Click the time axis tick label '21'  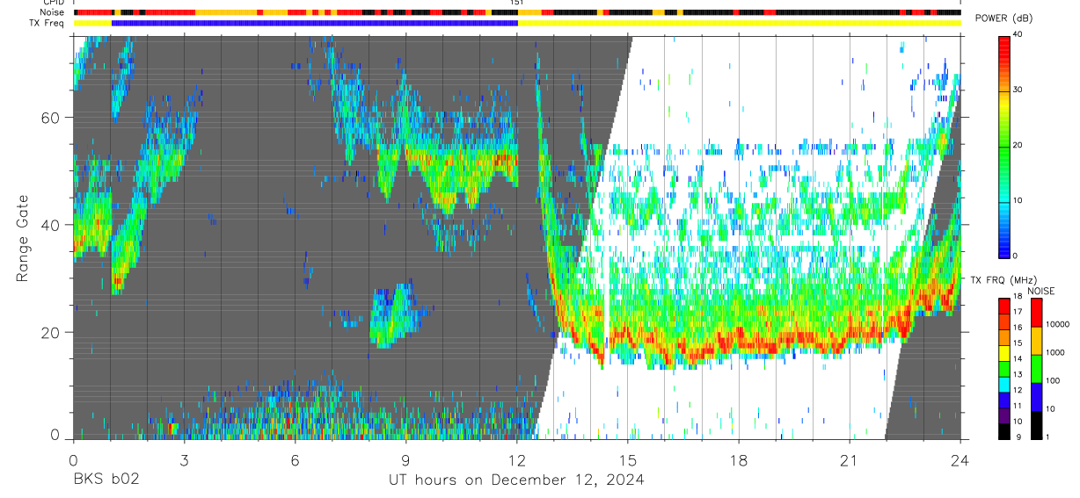click(x=849, y=460)
